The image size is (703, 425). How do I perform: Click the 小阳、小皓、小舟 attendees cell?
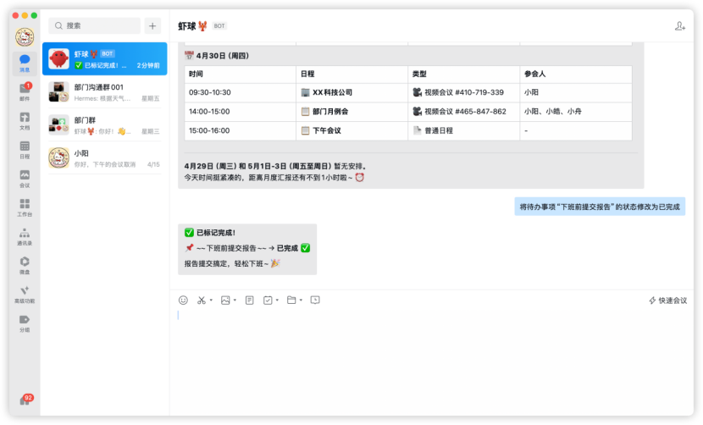pos(576,112)
